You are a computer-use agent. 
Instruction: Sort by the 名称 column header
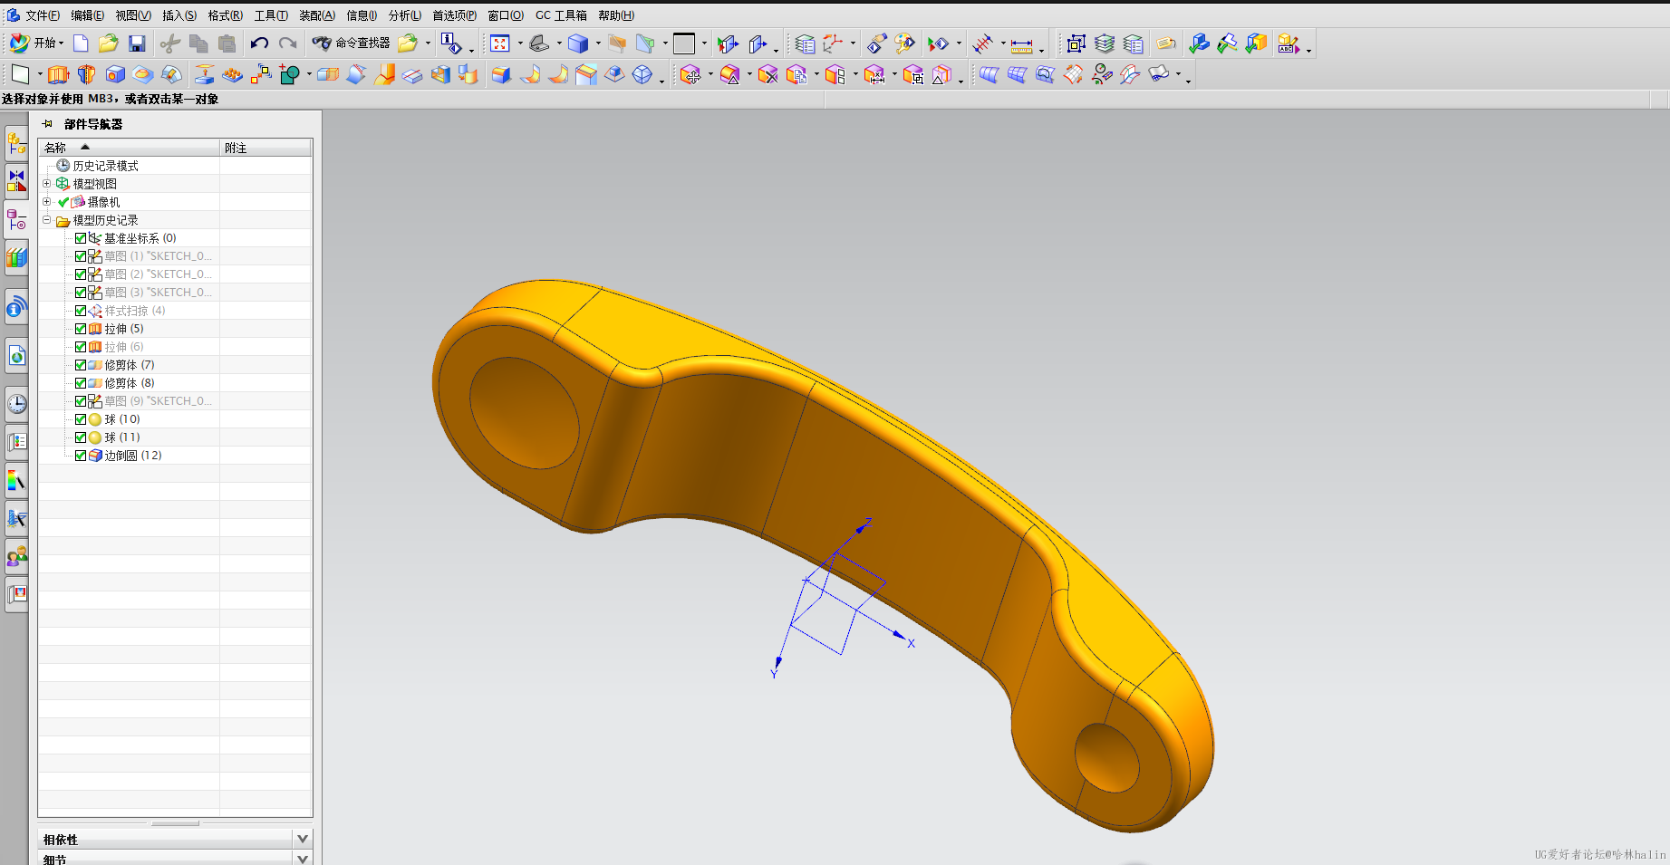130,148
